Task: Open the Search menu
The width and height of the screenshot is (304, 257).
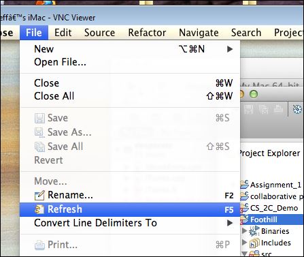Action: coord(246,33)
